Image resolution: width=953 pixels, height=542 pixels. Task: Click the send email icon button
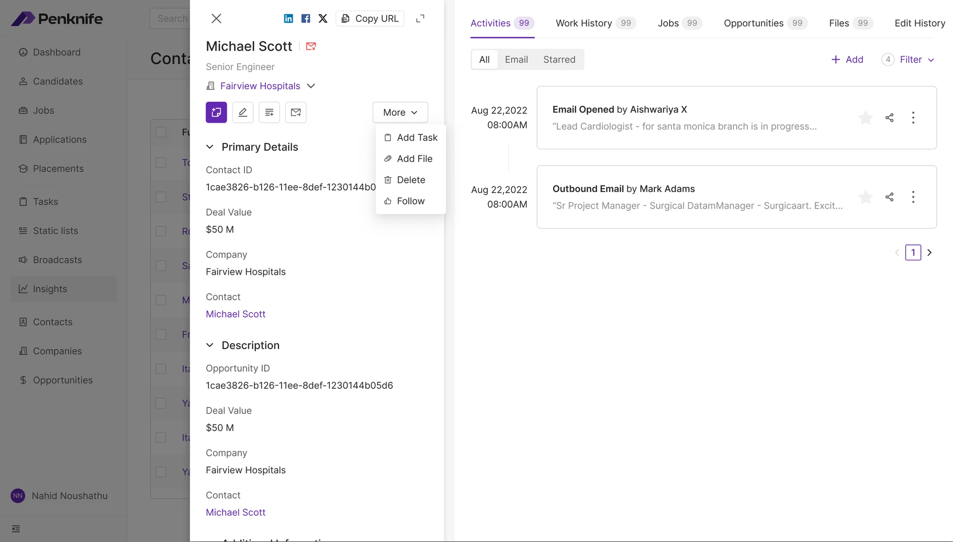(x=296, y=112)
